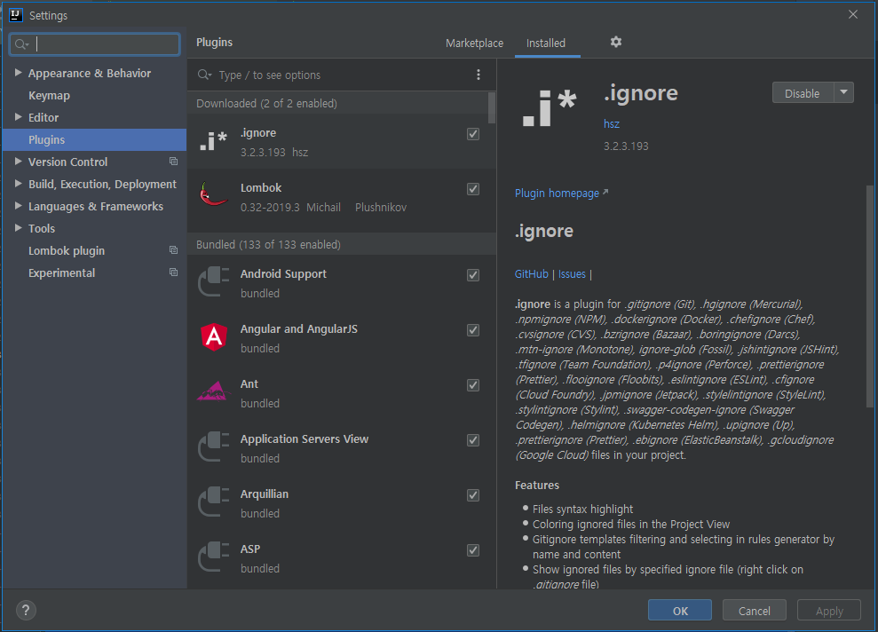Screen dimensions: 878x632
Task: Open the plugins gear settings menu
Action: coord(616,42)
